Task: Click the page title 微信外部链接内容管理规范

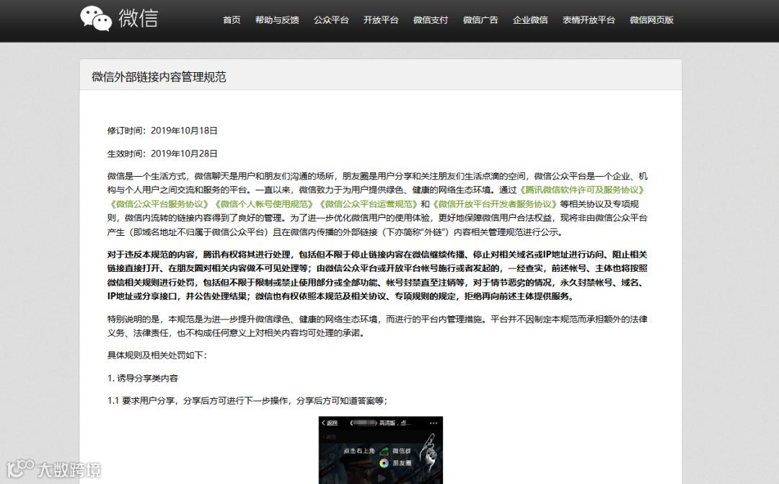Action: click(159, 77)
